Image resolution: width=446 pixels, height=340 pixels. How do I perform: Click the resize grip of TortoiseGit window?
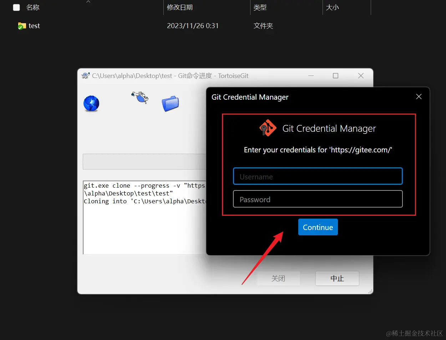370,291
